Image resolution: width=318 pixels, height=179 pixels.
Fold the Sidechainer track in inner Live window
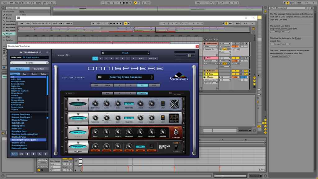point(204,44)
